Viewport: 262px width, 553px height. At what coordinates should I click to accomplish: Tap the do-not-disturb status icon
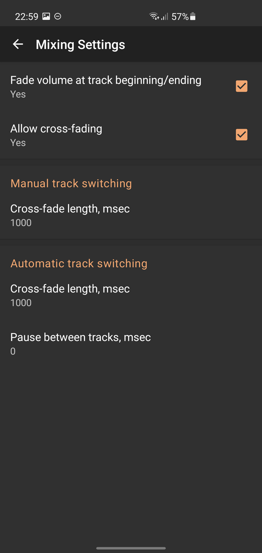(x=58, y=16)
